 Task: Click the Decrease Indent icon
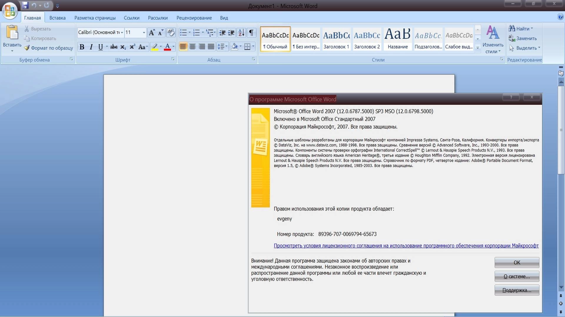click(x=222, y=32)
